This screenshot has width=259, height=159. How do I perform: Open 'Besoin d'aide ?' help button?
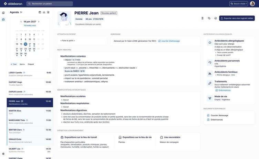[x=239, y=4]
